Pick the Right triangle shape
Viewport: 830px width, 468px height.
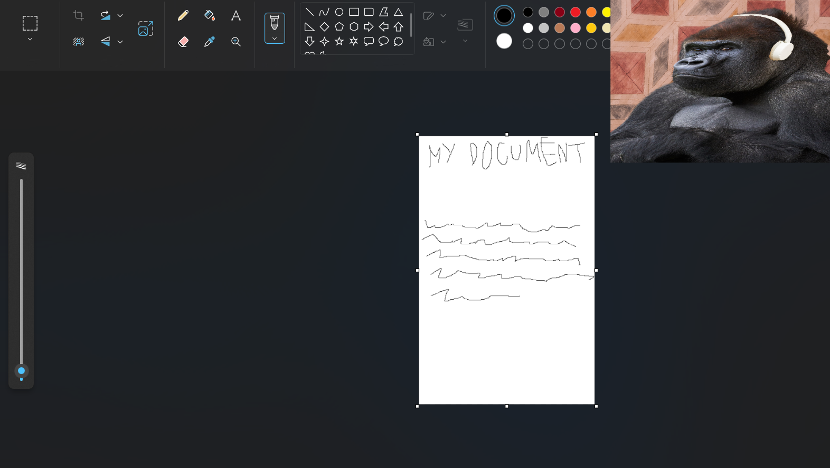[310, 26]
